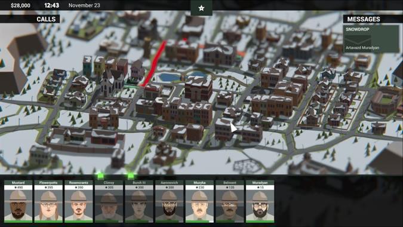Select officer Muradyan's portrait card
This screenshot has height=227, width=403.
coord(260,201)
